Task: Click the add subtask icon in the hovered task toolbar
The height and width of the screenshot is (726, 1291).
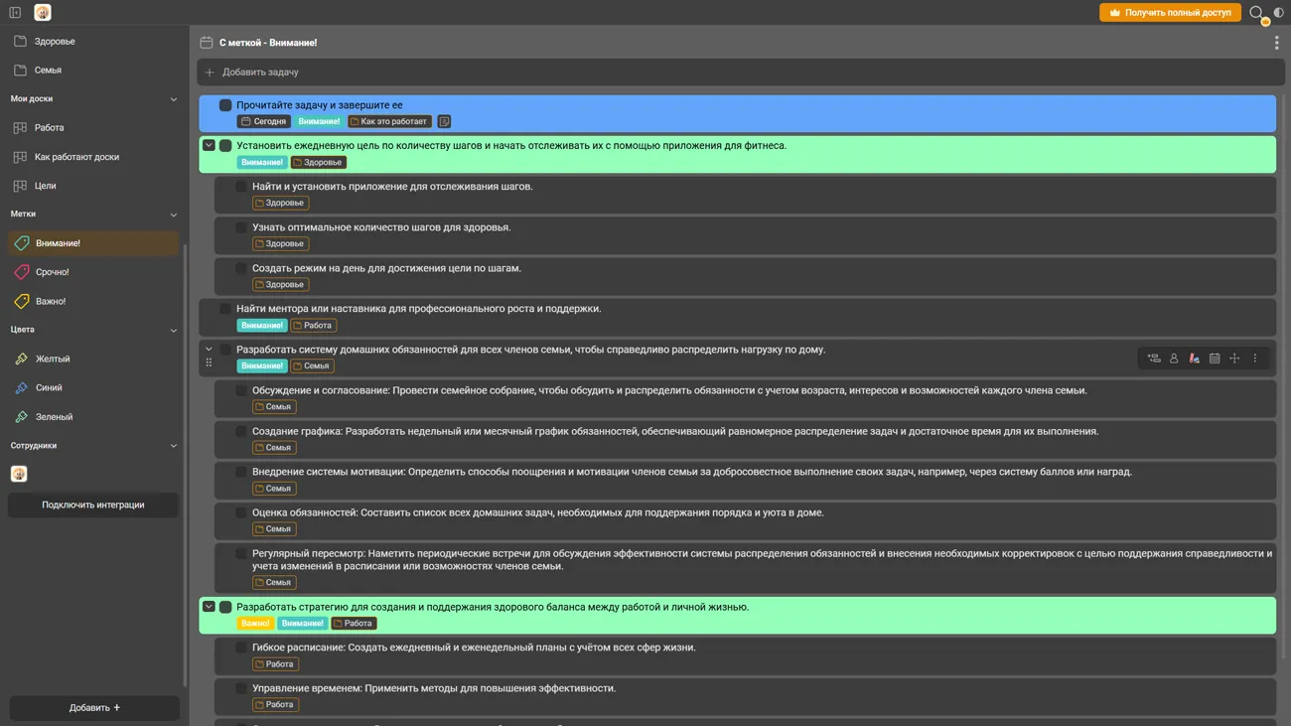Action: pos(1154,359)
